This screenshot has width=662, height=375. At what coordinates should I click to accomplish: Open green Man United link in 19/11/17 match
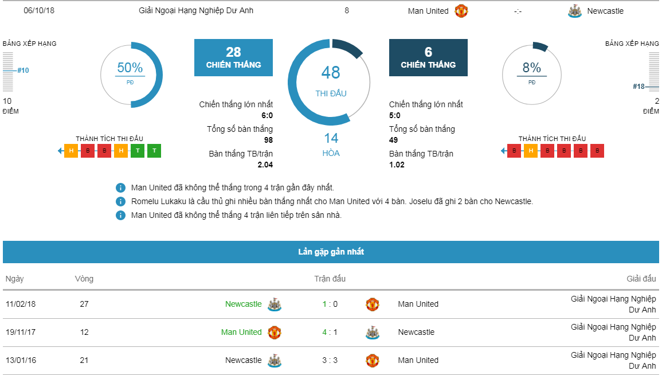click(x=241, y=333)
